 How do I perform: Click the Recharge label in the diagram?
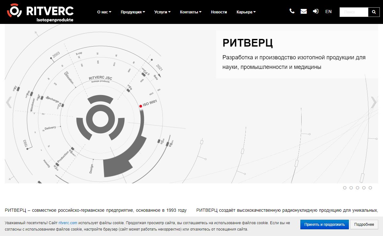pyautogui.click(x=53, y=99)
